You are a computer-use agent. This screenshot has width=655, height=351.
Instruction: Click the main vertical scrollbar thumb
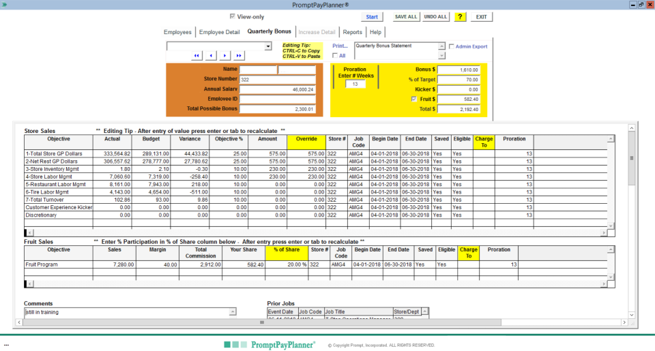(x=632, y=159)
